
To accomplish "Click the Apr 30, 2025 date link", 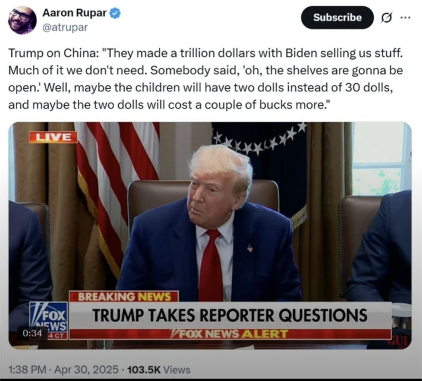I will click(x=87, y=370).
